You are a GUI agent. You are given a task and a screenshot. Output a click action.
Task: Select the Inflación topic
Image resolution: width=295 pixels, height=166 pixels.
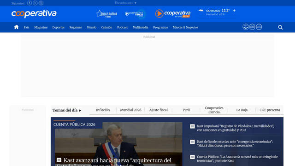(x=103, y=110)
